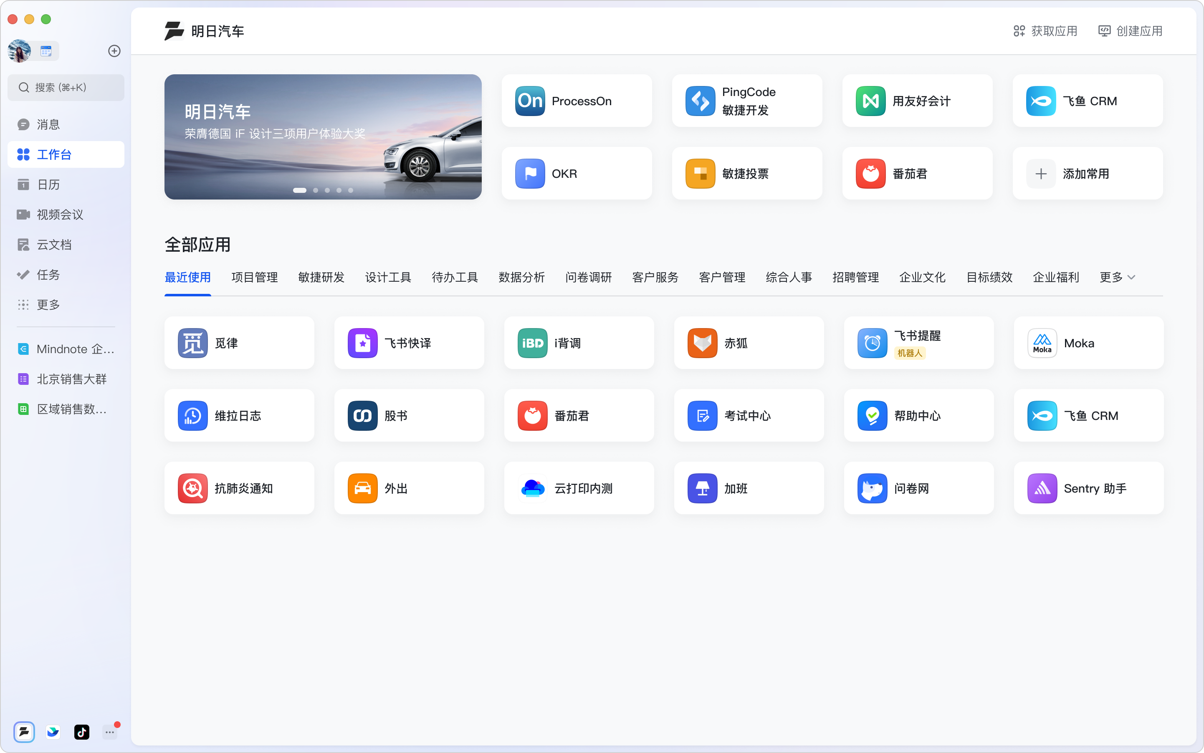Expand the 更多 category dropdown
Viewport: 1204px width, 753px height.
point(1117,278)
